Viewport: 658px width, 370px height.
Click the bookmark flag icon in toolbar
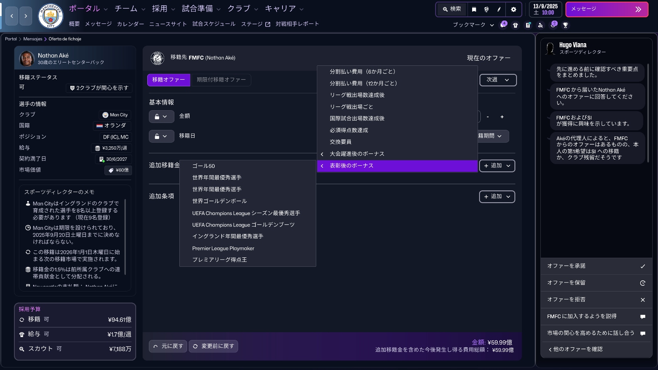coord(474,9)
